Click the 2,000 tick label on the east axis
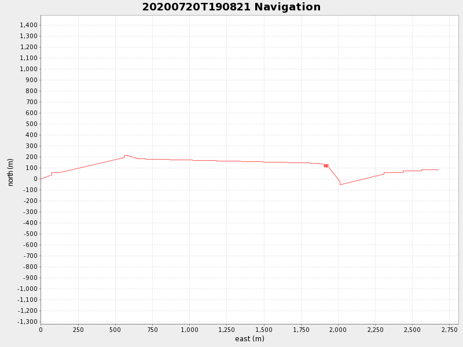Viewport: 463px width, 347px height. coord(338,330)
